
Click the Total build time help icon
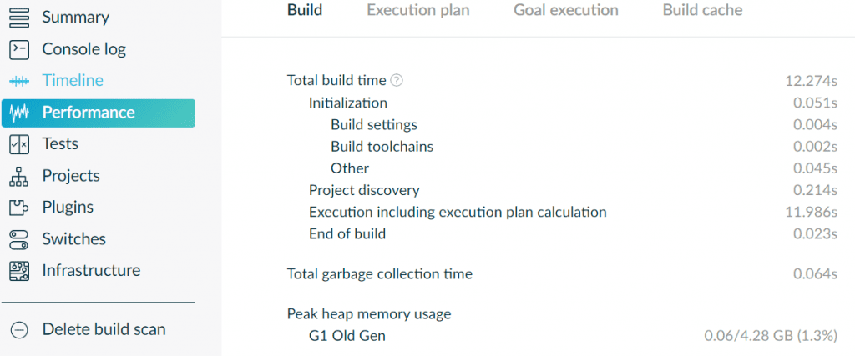[397, 81]
